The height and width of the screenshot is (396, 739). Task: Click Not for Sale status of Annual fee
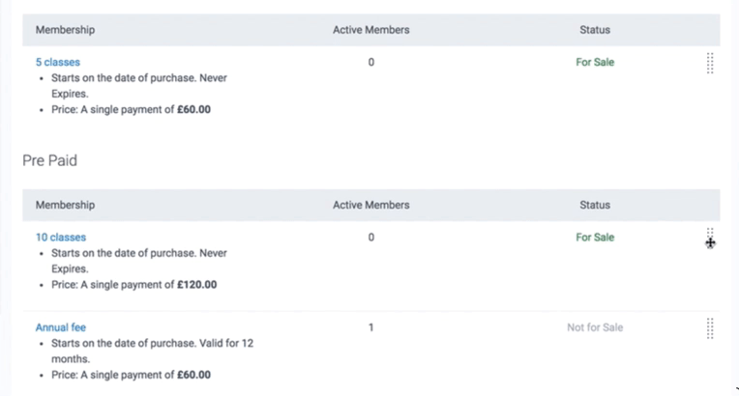pyautogui.click(x=595, y=327)
